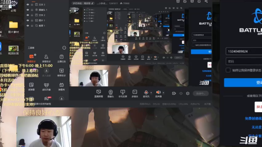Click the blue 登录 login button

point(243,83)
